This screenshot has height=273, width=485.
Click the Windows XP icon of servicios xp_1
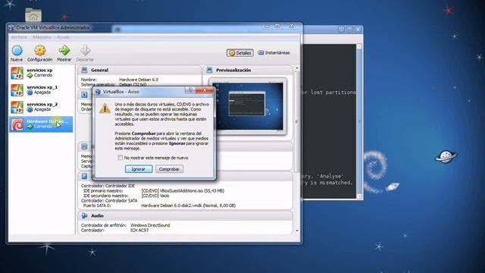(x=17, y=90)
